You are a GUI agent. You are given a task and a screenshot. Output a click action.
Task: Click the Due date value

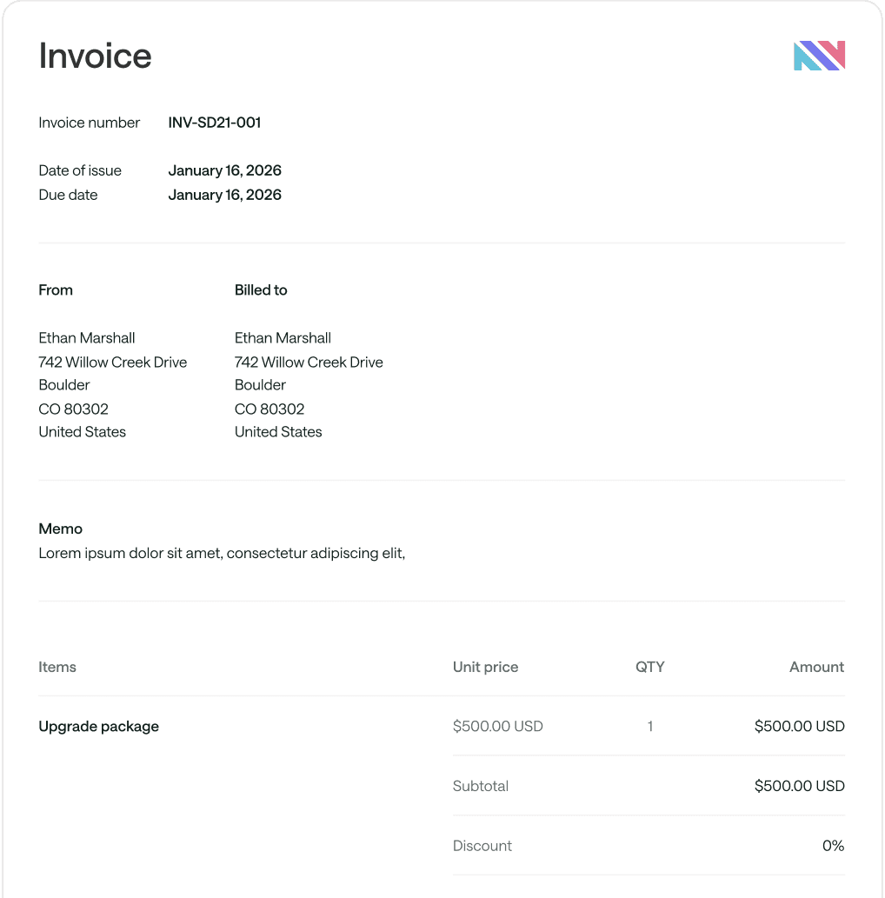tap(224, 195)
